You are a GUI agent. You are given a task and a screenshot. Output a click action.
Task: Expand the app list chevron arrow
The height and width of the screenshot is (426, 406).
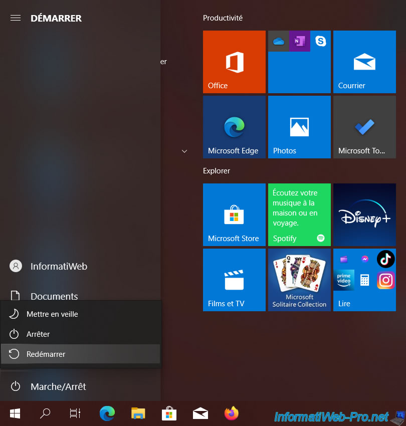coord(184,151)
